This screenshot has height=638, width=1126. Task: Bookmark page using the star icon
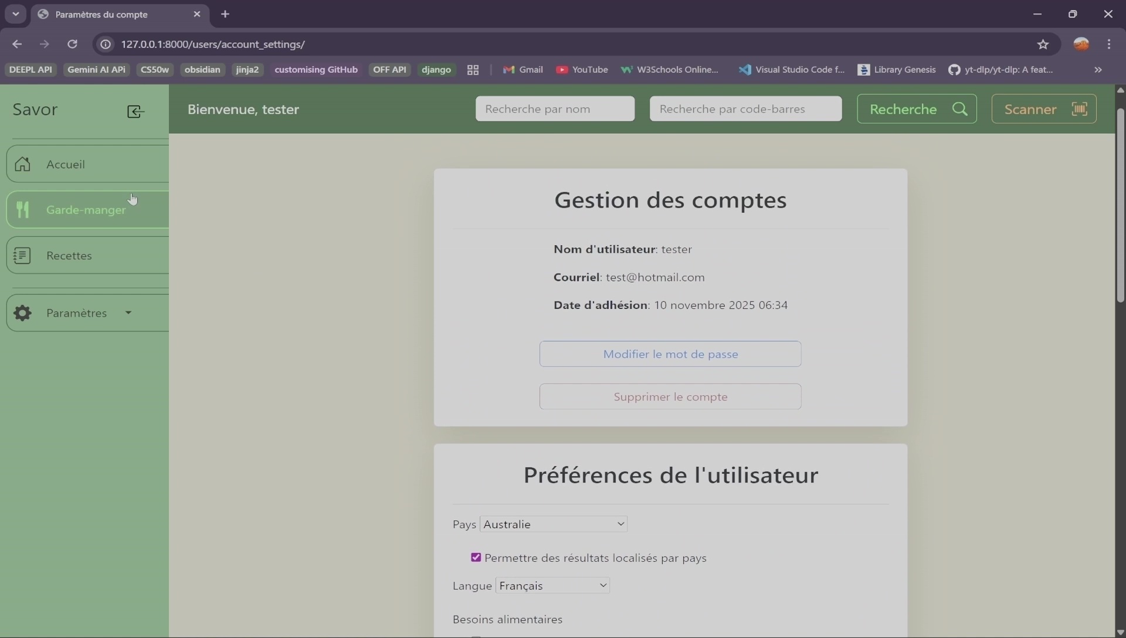[x=1043, y=45]
